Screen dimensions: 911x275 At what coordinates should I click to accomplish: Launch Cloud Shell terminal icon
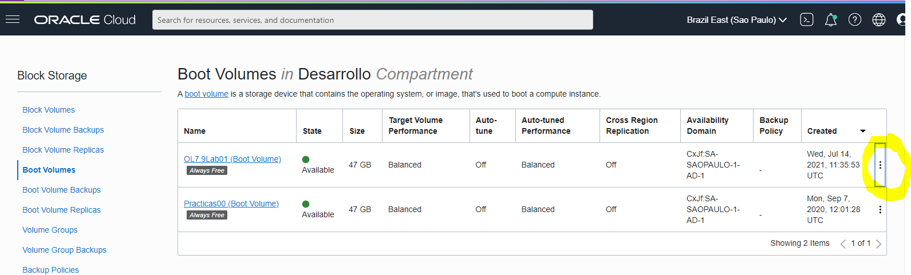coord(806,19)
